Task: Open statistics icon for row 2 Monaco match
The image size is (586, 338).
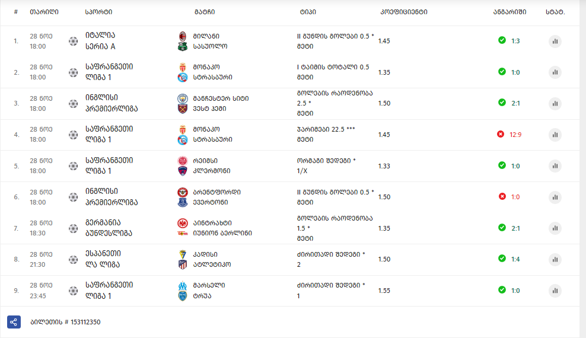Action: click(x=555, y=72)
